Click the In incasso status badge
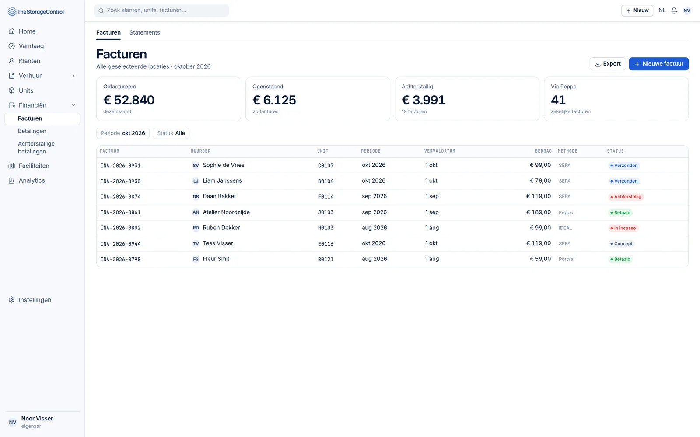 point(623,228)
